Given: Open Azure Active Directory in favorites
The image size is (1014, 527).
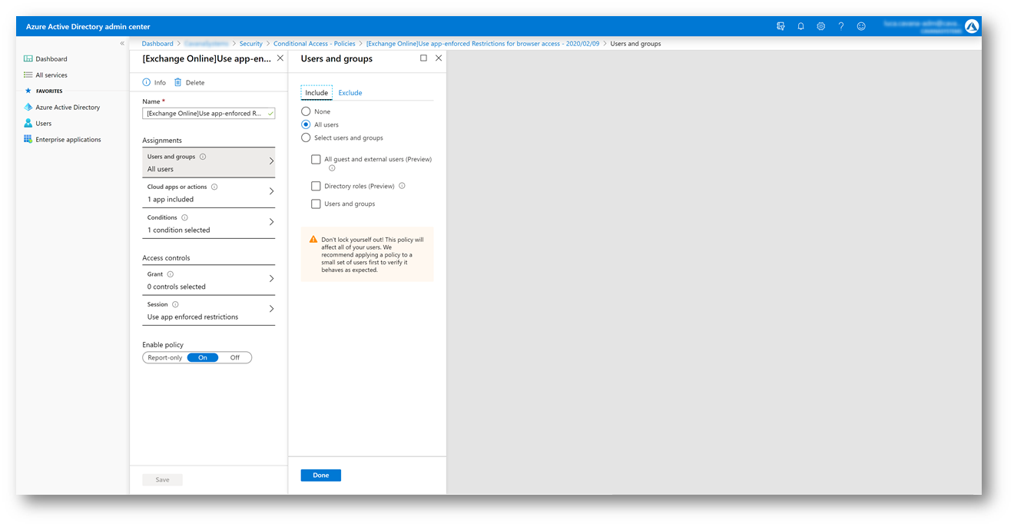Looking at the screenshot, I should click(68, 108).
